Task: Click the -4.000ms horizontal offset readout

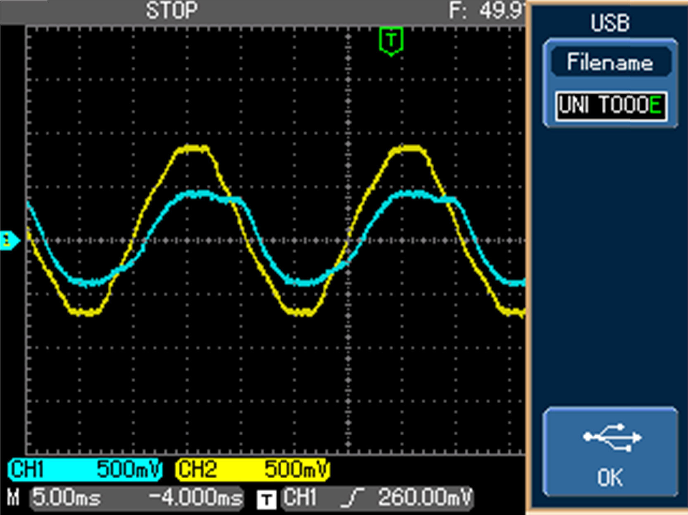Action: point(196,498)
